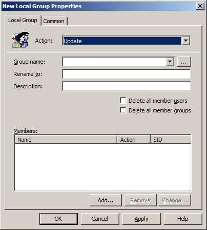Viewport: 207px width, 230px height.
Task: Enable Delete all member groups checkbox
Action: click(123, 110)
